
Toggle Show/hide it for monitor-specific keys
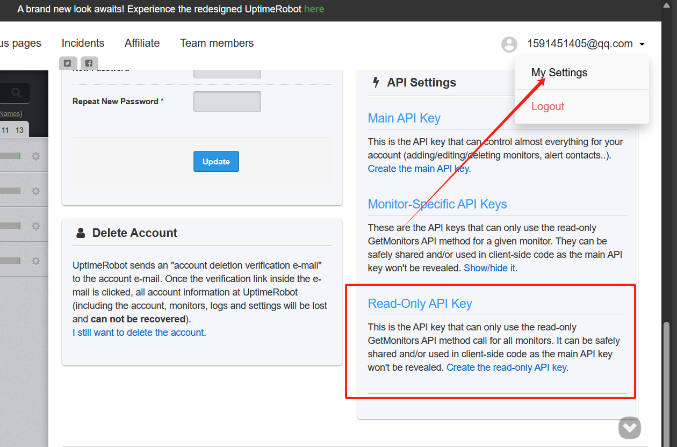click(x=490, y=268)
